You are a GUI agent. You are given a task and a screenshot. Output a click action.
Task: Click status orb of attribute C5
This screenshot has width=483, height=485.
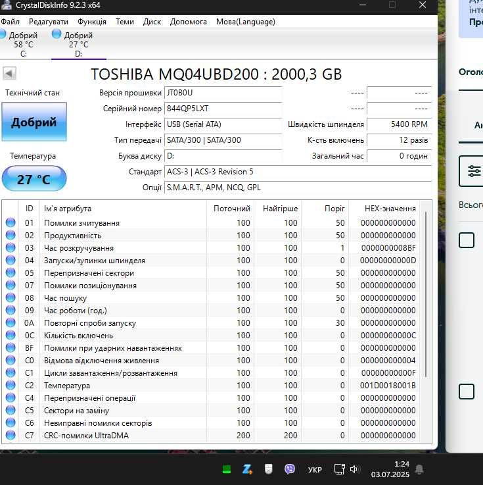pos(11,410)
